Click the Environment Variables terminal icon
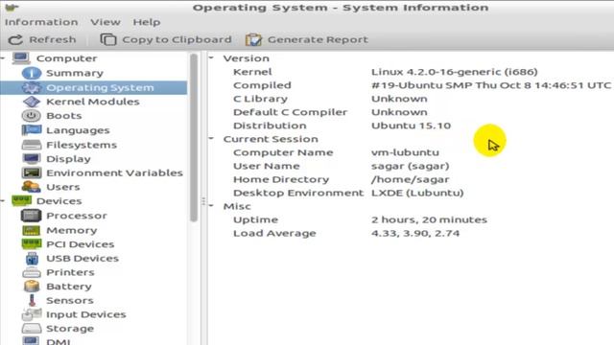 tap(32, 172)
